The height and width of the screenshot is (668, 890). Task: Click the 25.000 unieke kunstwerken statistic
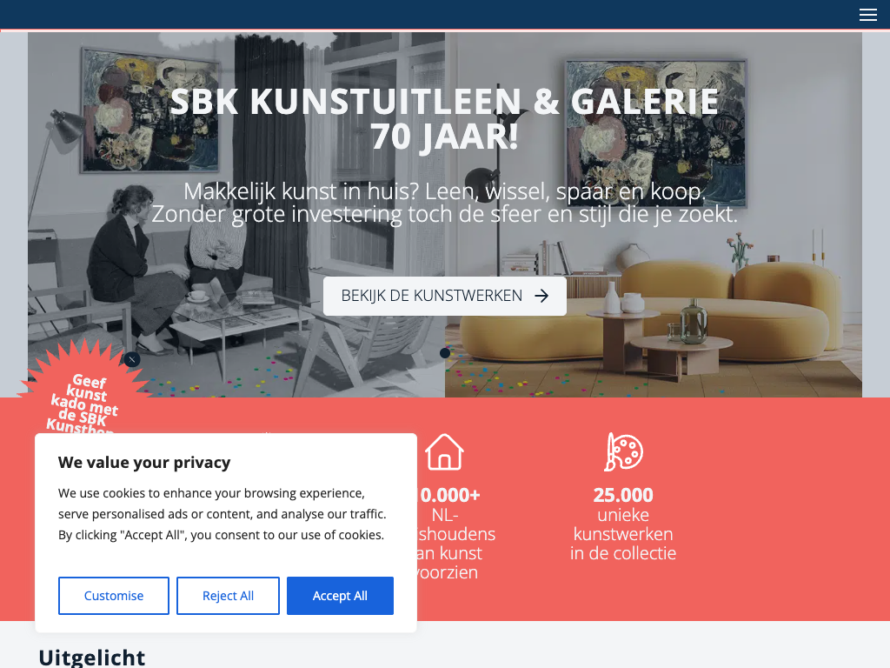tap(623, 524)
